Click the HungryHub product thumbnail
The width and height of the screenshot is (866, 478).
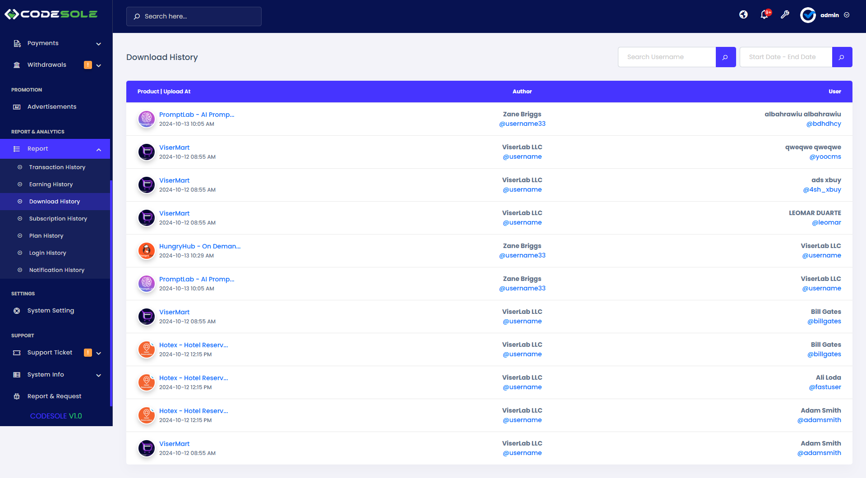click(147, 251)
